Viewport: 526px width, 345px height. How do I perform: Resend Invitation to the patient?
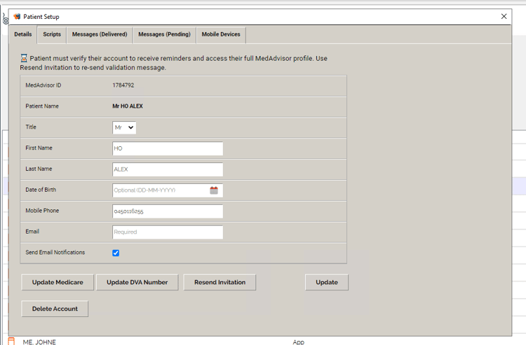[220, 282]
